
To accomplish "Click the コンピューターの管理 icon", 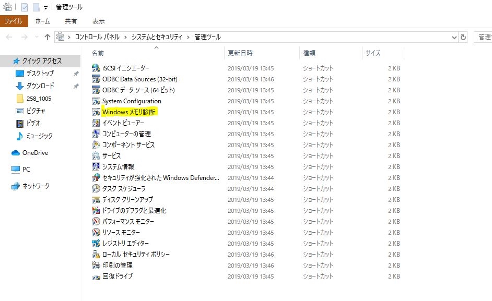I will point(96,134).
